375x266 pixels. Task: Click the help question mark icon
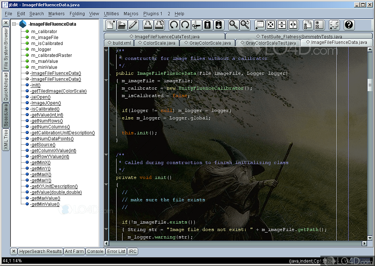pos(349,25)
